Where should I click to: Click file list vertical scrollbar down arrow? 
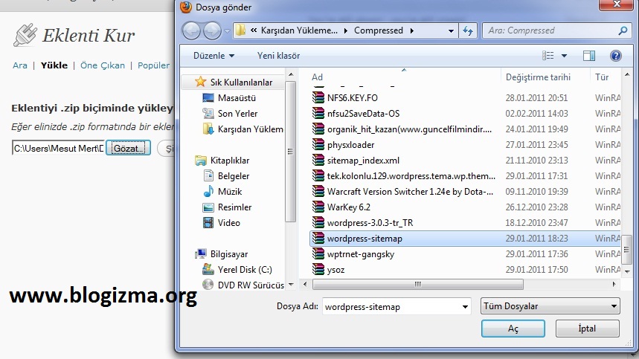click(x=627, y=271)
